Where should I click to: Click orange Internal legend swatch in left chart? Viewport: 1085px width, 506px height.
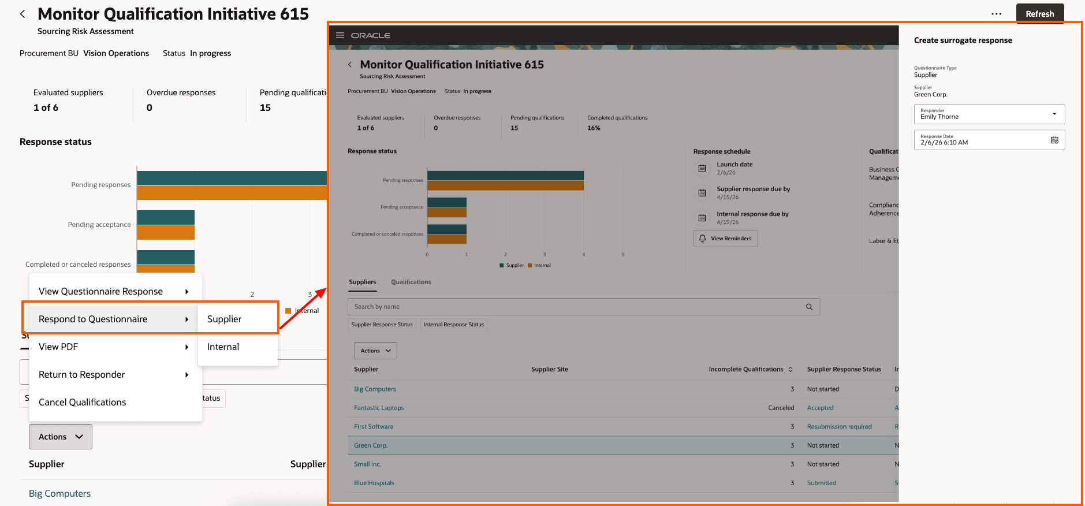pyautogui.click(x=288, y=311)
